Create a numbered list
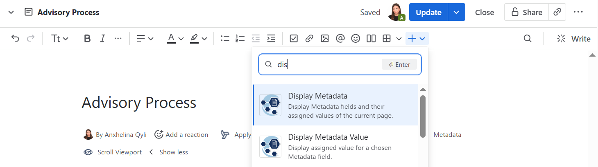The height and width of the screenshot is (167, 598). (240, 39)
